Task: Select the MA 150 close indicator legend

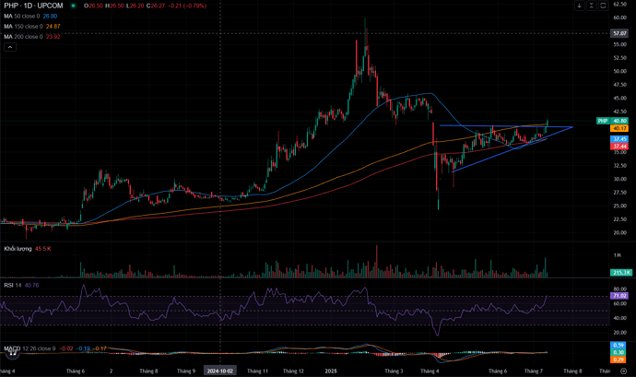Action: pos(32,27)
